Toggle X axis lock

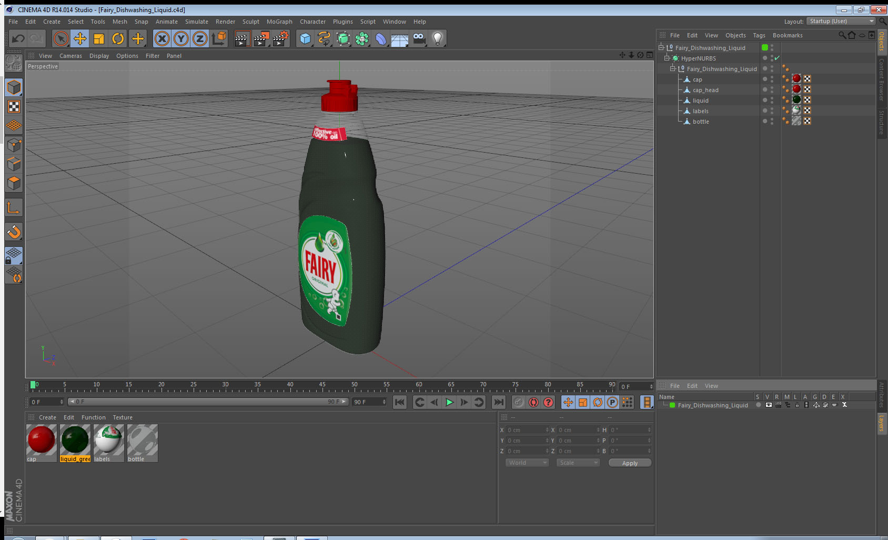tap(162, 38)
